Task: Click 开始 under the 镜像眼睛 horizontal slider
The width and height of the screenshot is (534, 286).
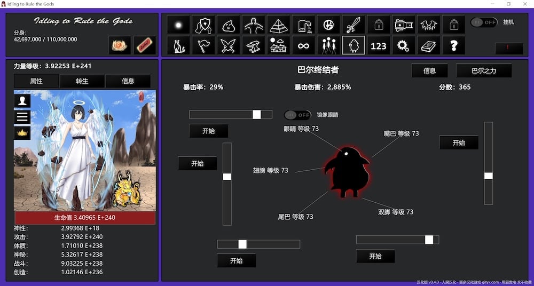Action: pos(208,131)
